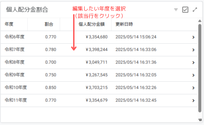
Task: Click the 0.850 ratio value
Action: pos(51,88)
